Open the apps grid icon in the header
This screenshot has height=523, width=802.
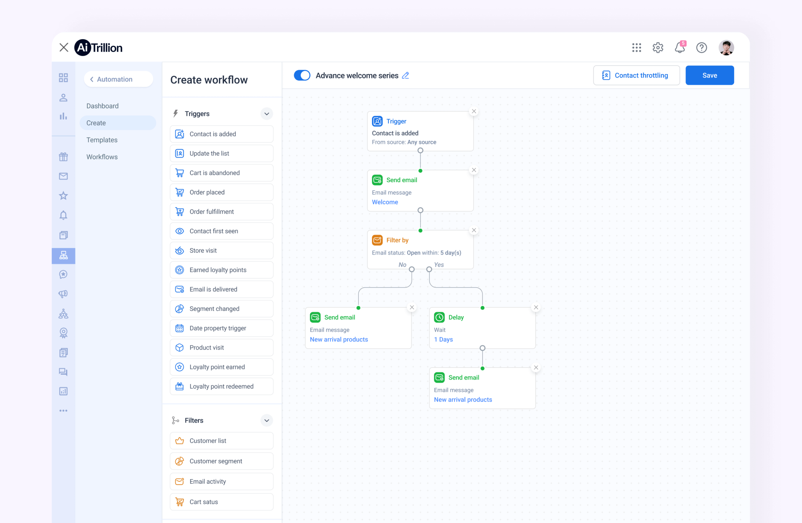[x=636, y=48]
